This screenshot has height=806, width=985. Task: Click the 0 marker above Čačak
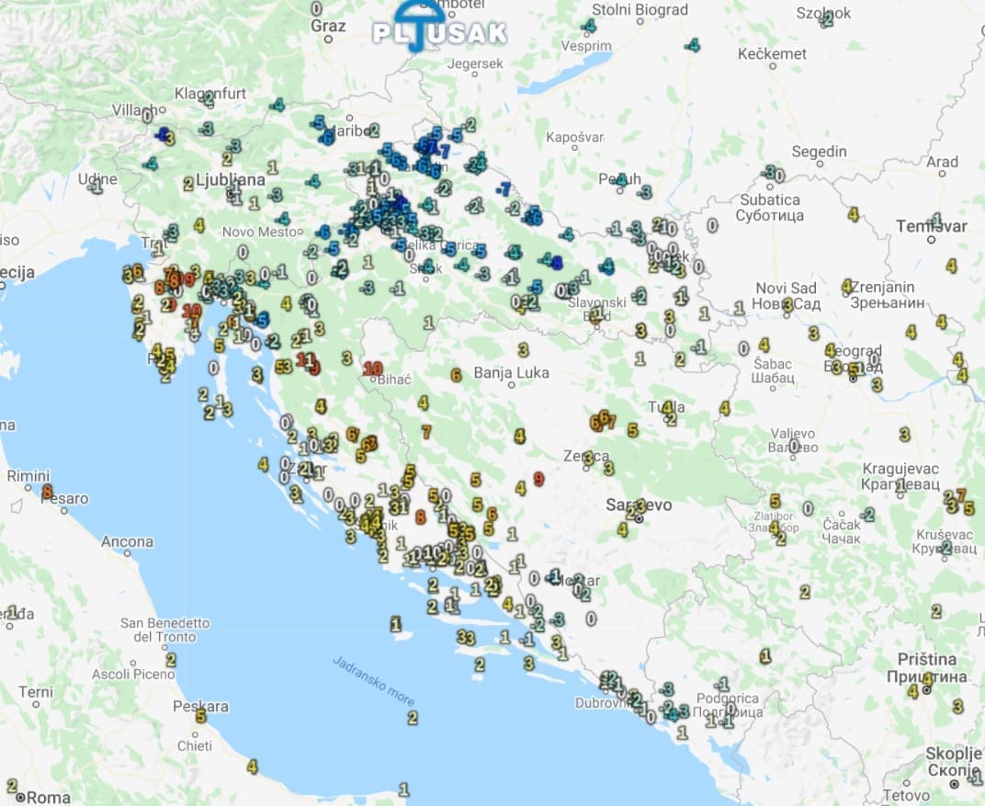[809, 508]
